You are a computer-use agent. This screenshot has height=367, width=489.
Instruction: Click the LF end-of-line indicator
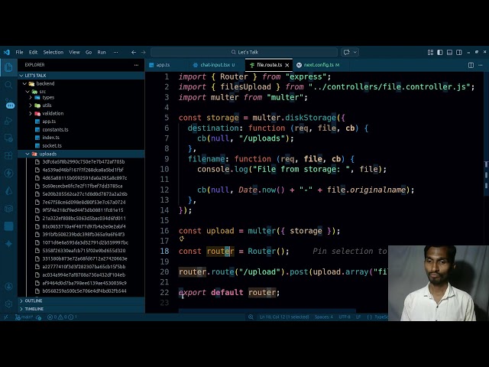(358, 317)
